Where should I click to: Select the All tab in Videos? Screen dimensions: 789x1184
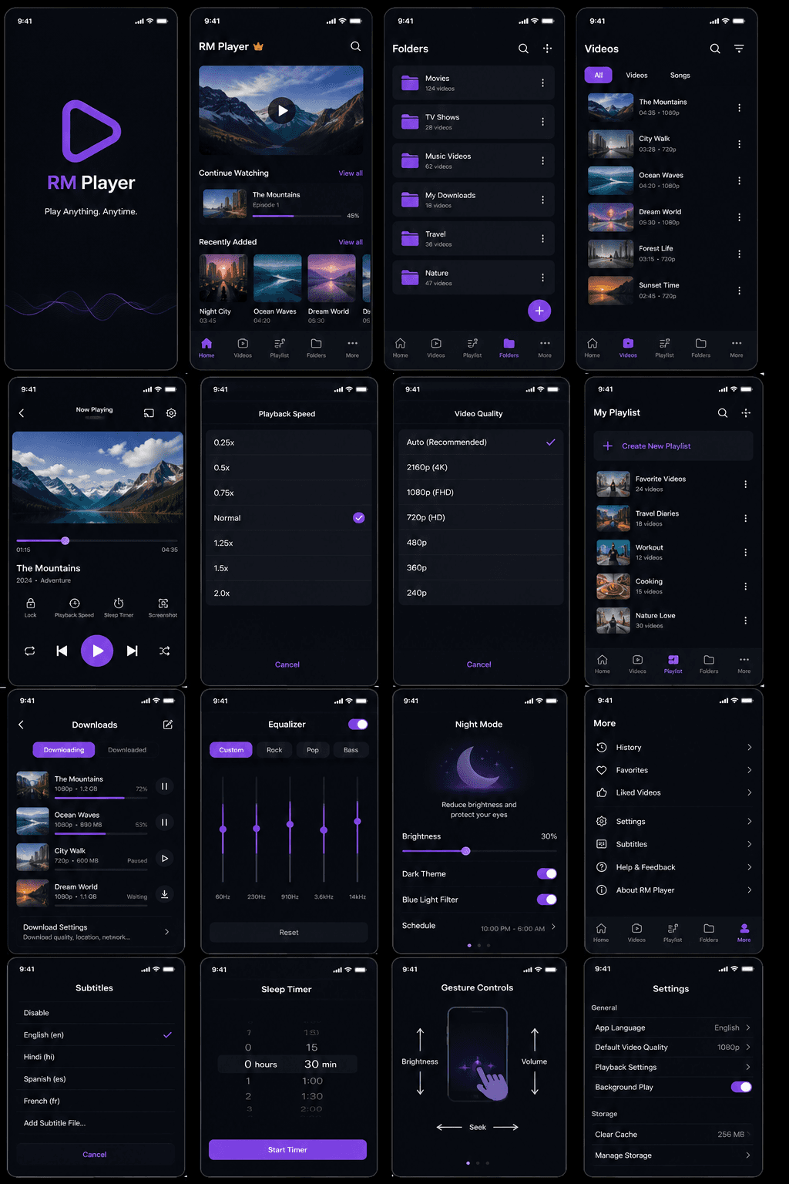point(599,75)
